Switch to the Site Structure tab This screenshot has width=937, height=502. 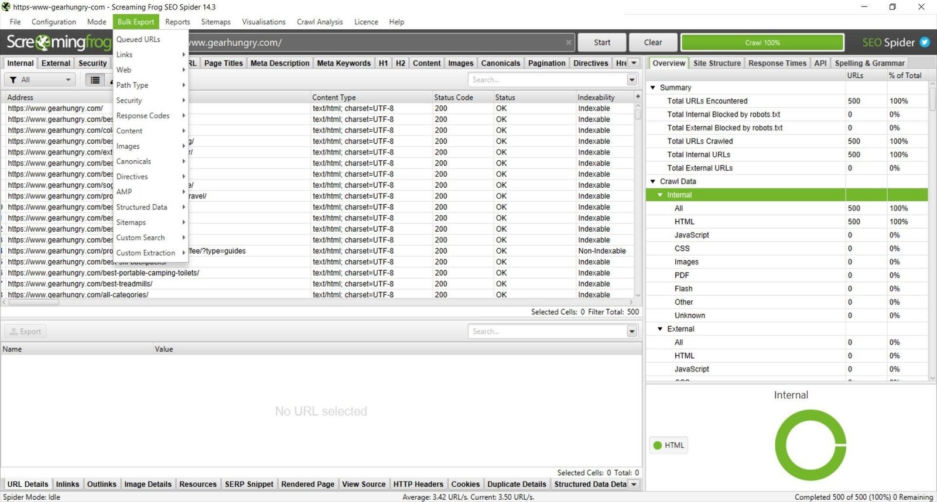717,63
